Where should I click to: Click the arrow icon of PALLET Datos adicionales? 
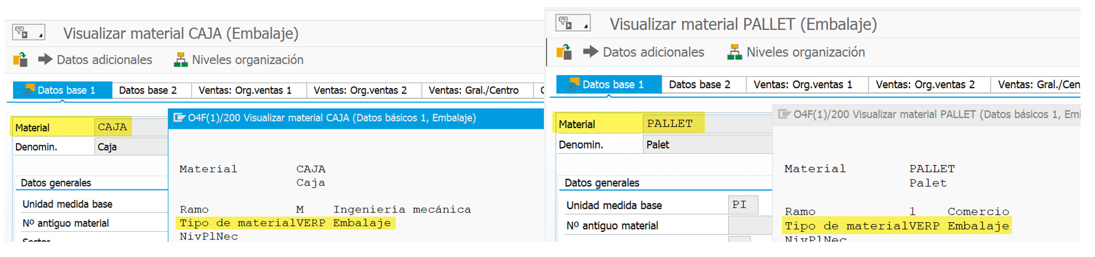[x=591, y=51]
